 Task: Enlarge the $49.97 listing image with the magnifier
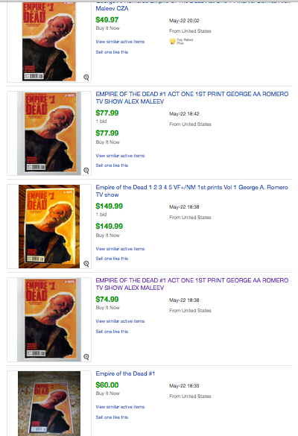[86, 78]
